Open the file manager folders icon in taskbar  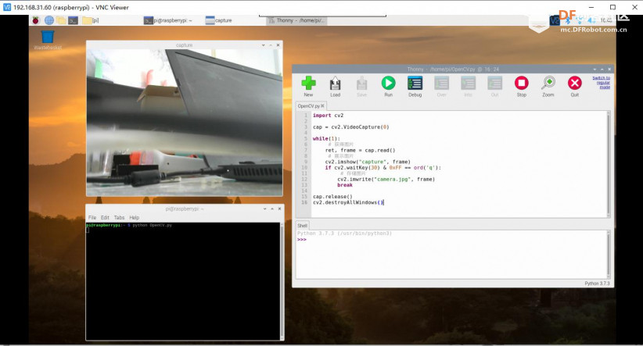[x=61, y=20]
